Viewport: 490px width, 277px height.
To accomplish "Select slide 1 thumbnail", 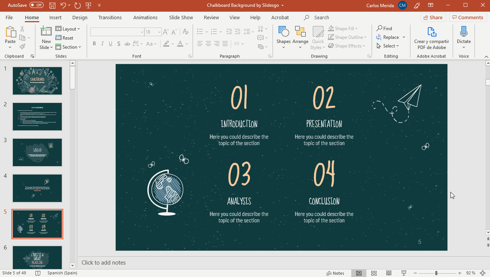I will (37, 81).
